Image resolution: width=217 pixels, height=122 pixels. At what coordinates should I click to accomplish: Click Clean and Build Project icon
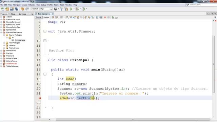click(x=66, y=9)
